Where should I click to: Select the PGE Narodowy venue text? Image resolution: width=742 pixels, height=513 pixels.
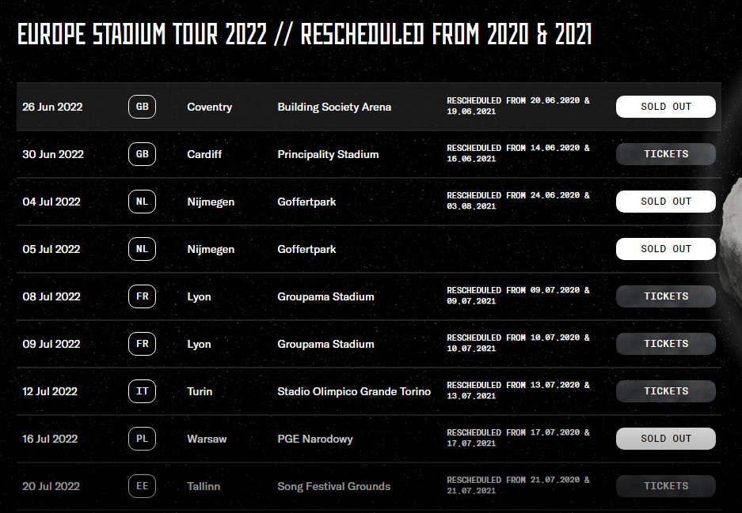pos(315,439)
